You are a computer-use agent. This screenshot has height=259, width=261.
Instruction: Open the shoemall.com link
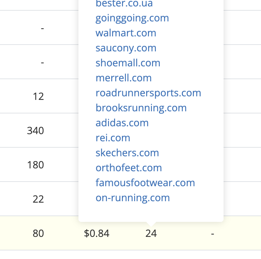tap(128, 63)
